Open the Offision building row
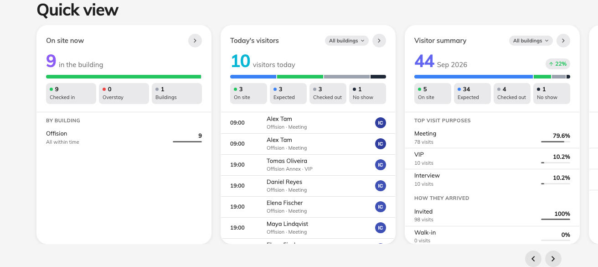Viewport: 598px width, 267px height. (124, 137)
